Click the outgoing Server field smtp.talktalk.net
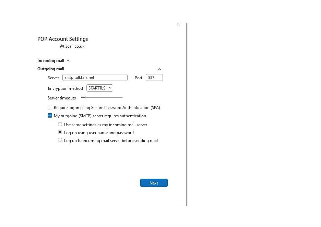The width and height of the screenshot is (321, 227). tap(95, 77)
